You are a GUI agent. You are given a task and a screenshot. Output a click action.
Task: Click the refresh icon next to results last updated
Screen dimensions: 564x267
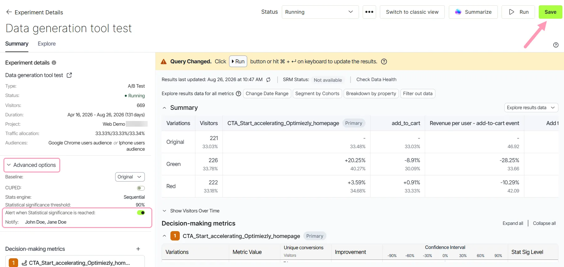(268, 80)
